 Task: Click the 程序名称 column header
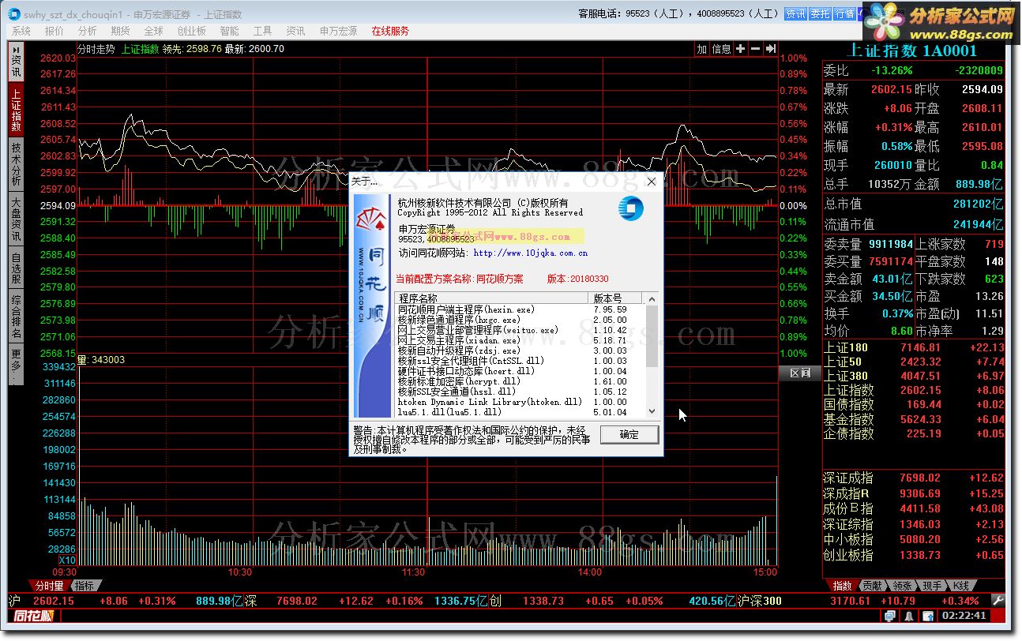pos(493,298)
